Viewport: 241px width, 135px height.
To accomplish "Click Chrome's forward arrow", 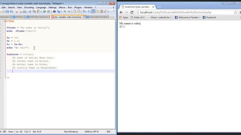I will click(x=127, y=12).
